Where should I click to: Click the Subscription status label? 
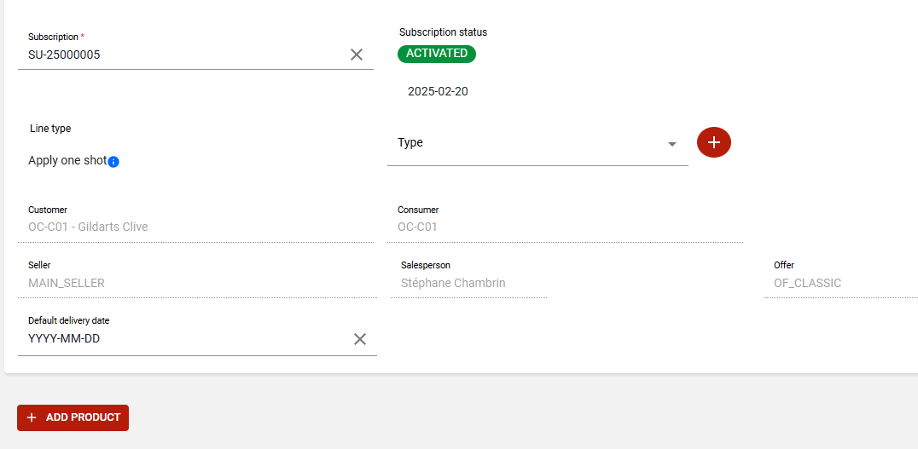coord(443,32)
